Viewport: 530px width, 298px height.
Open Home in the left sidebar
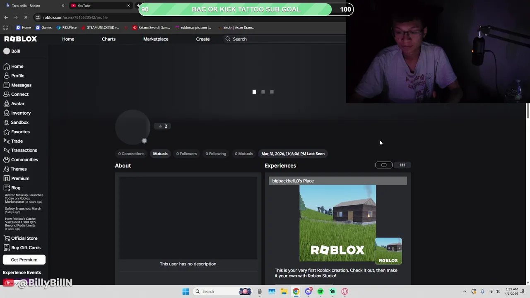[x=13, y=66]
